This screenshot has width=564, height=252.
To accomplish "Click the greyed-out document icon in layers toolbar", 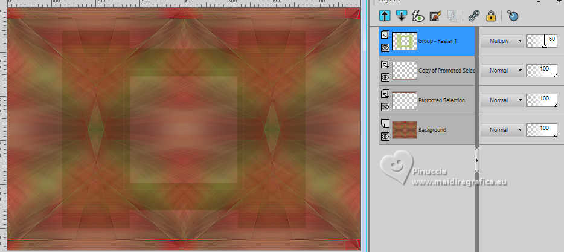I will 452,16.
